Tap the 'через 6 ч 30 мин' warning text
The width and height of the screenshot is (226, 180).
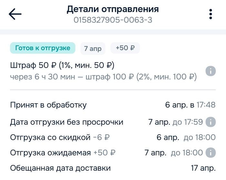pyautogui.click(x=43, y=77)
